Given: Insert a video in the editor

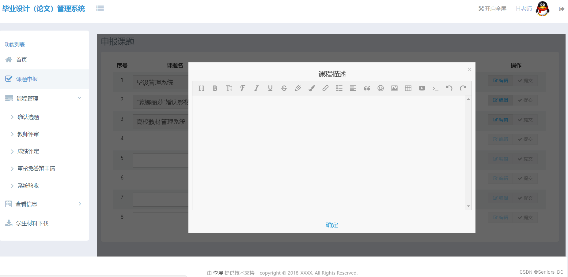Looking at the screenshot, I should 422,88.
